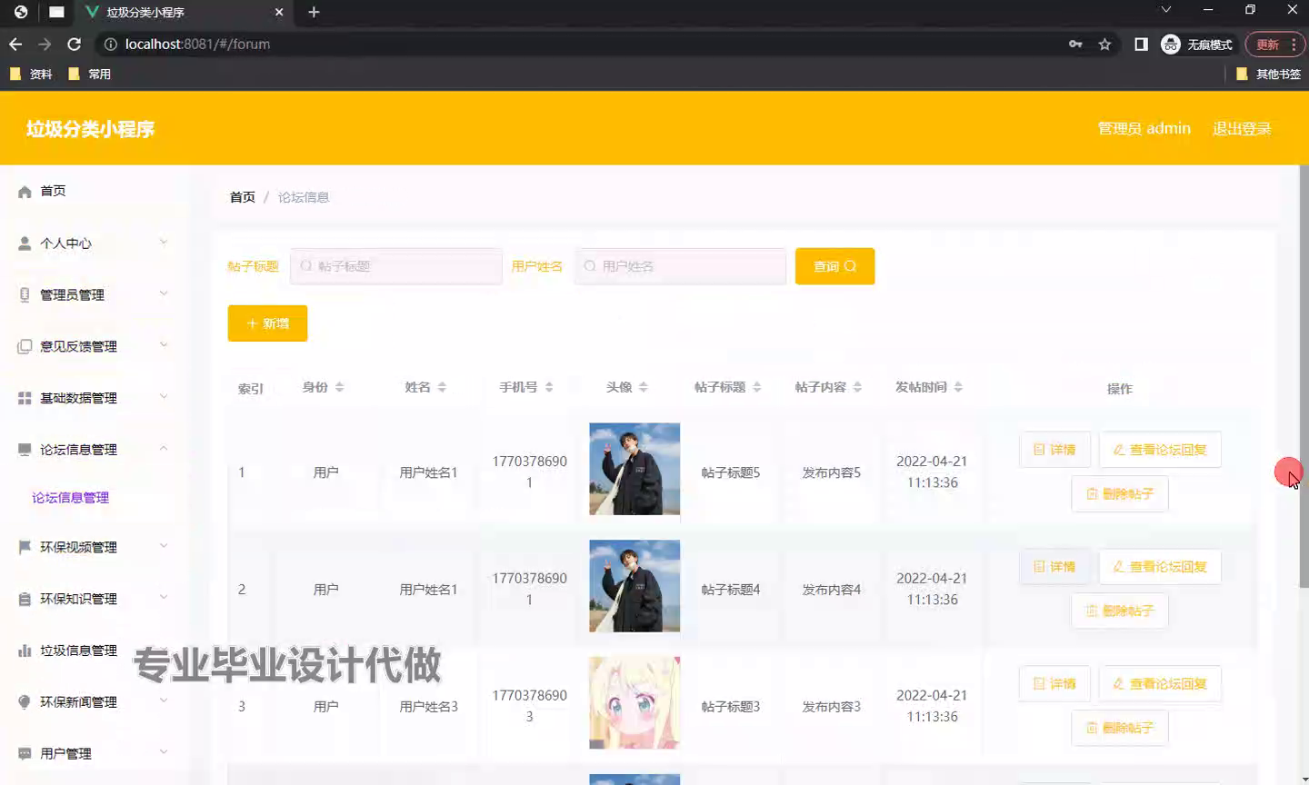Click 详情 for 帖子标题4 row
The image size is (1309, 785).
coord(1054,567)
